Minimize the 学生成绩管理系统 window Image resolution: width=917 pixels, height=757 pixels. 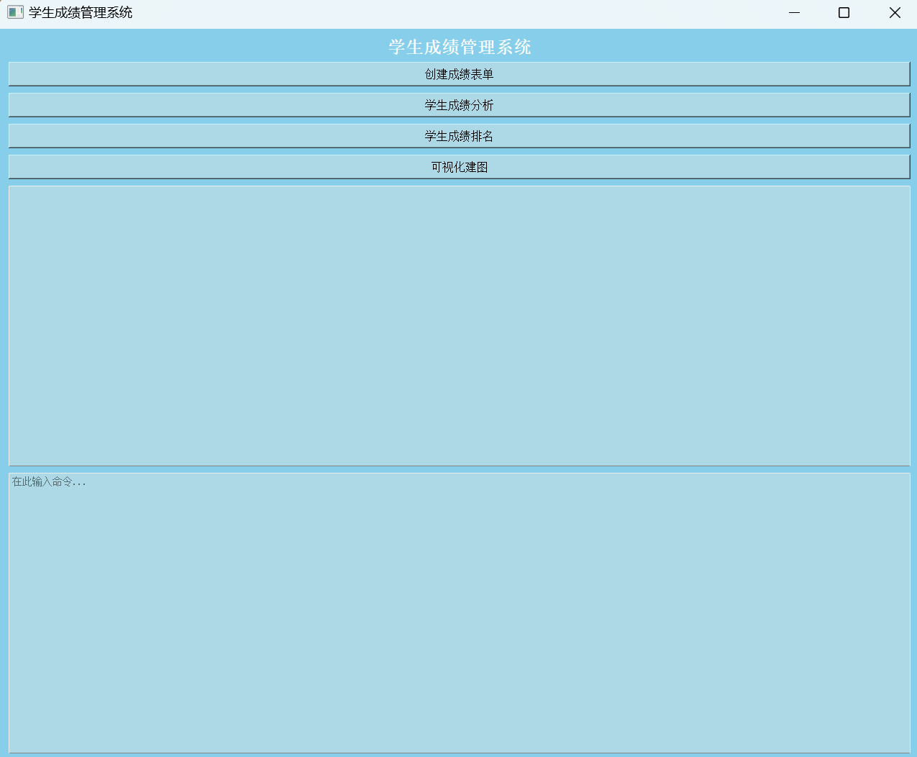[794, 13]
